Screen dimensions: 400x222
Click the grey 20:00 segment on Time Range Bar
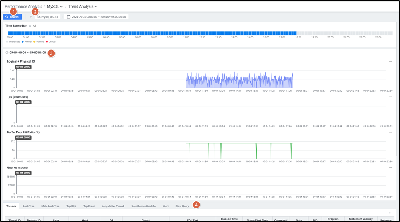tap(330, 33)
